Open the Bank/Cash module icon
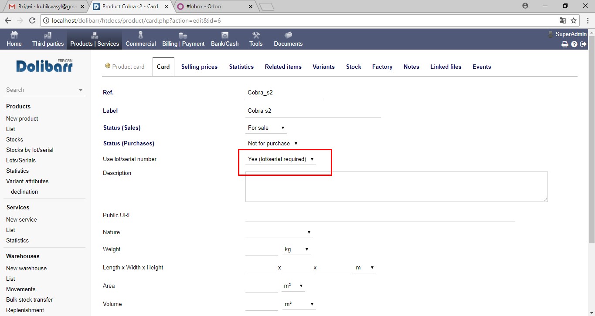Viewport: 595px width, 316px height. coord(224,39)
